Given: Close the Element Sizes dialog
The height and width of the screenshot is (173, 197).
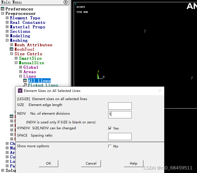Looking at the screenshot, I should point(160,91).
